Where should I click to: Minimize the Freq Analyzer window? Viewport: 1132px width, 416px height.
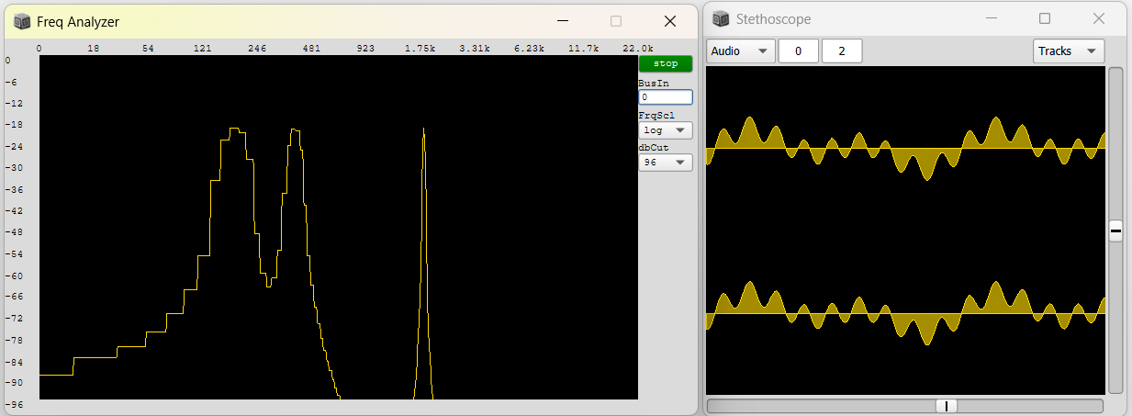[563, 21]
